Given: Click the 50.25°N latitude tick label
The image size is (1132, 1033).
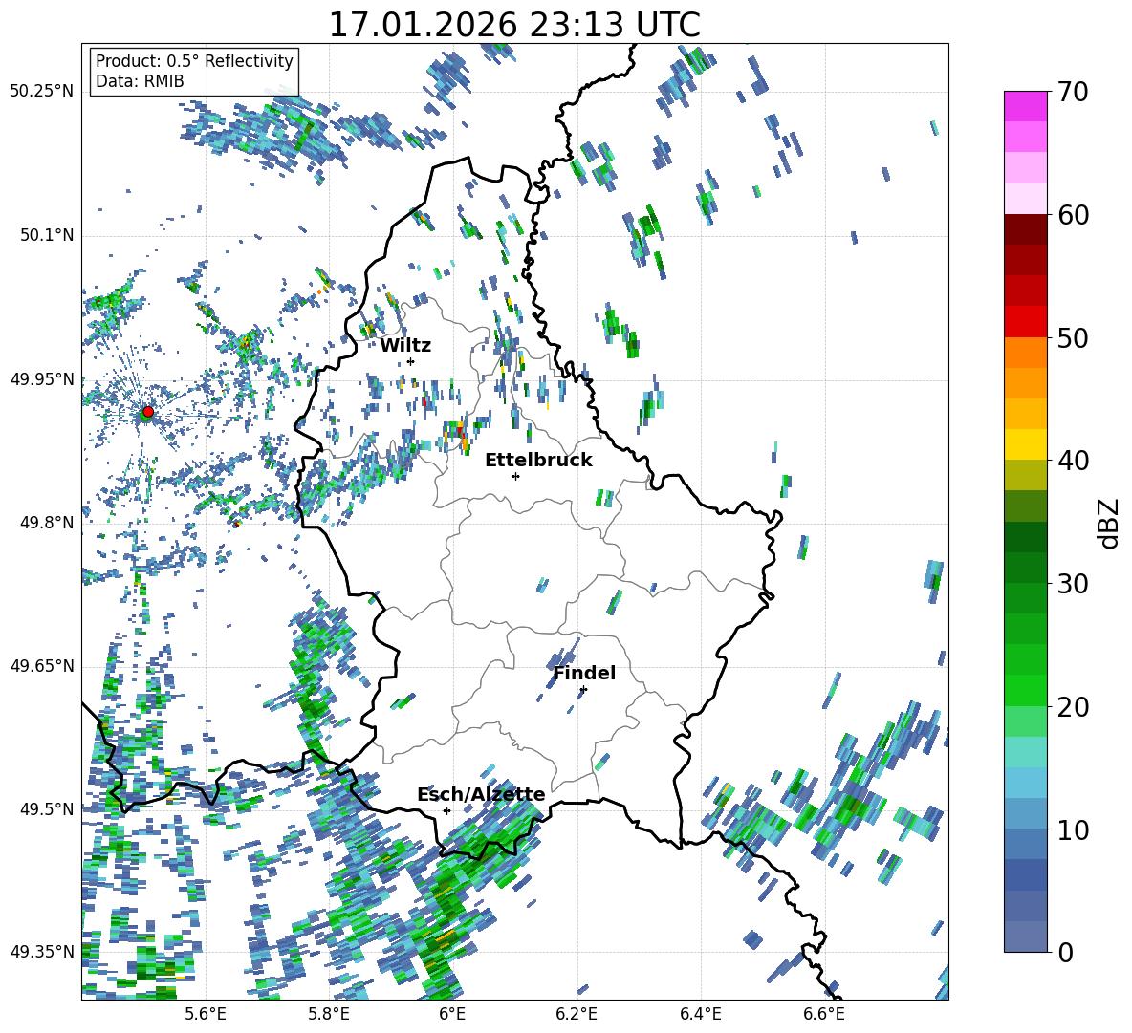Looking at the screenshot, I should pyautogui.click(x=41, y=92).
